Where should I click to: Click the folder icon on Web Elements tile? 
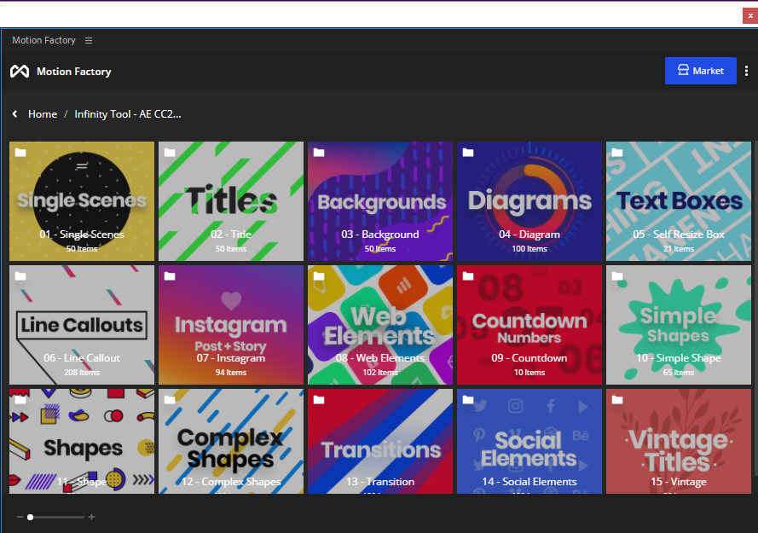[x=319, y=276]
